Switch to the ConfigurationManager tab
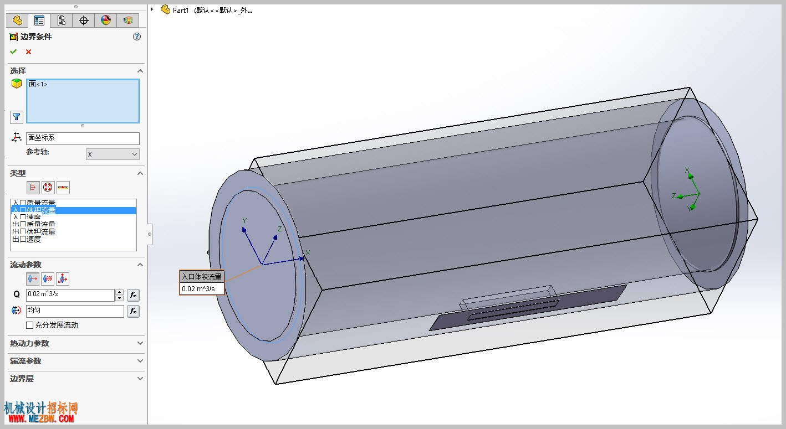This screenshot has width=786, height=429. (62, 20)
